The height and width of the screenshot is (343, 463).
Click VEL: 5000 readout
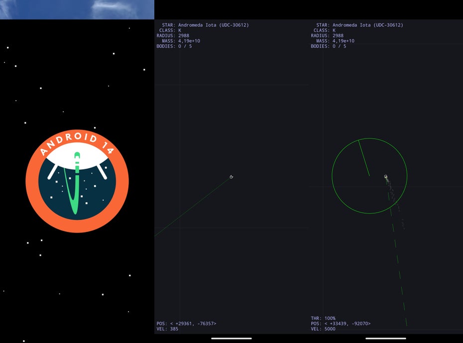click(x=323, y=329)
